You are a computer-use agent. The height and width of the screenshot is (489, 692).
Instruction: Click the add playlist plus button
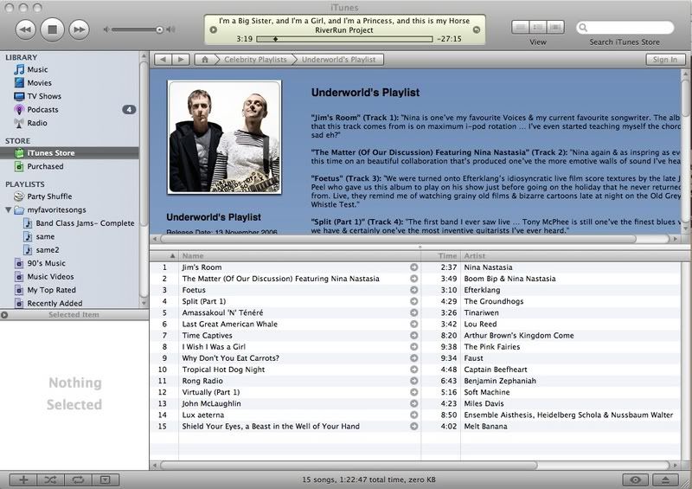[x=23, y=479]
